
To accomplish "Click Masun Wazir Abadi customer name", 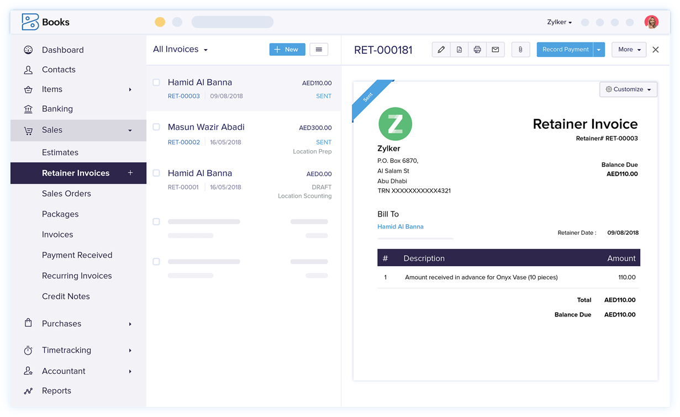I will coord(206,127).
